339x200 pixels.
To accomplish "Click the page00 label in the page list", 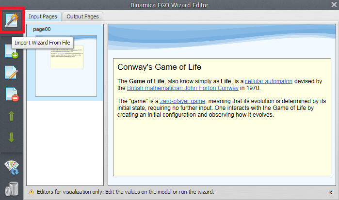I will [x=42, y=30].
